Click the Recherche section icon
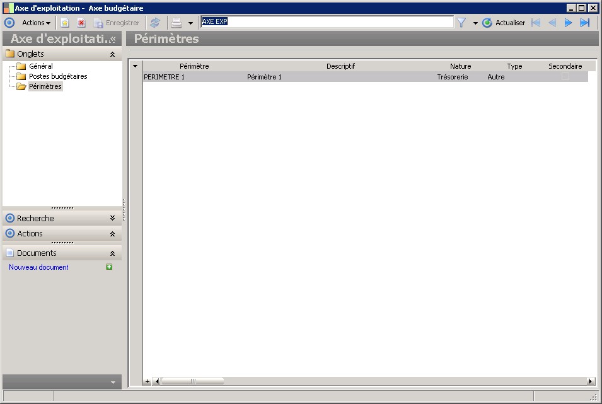This screenshot has width=602, height=404. click(10, 218)
